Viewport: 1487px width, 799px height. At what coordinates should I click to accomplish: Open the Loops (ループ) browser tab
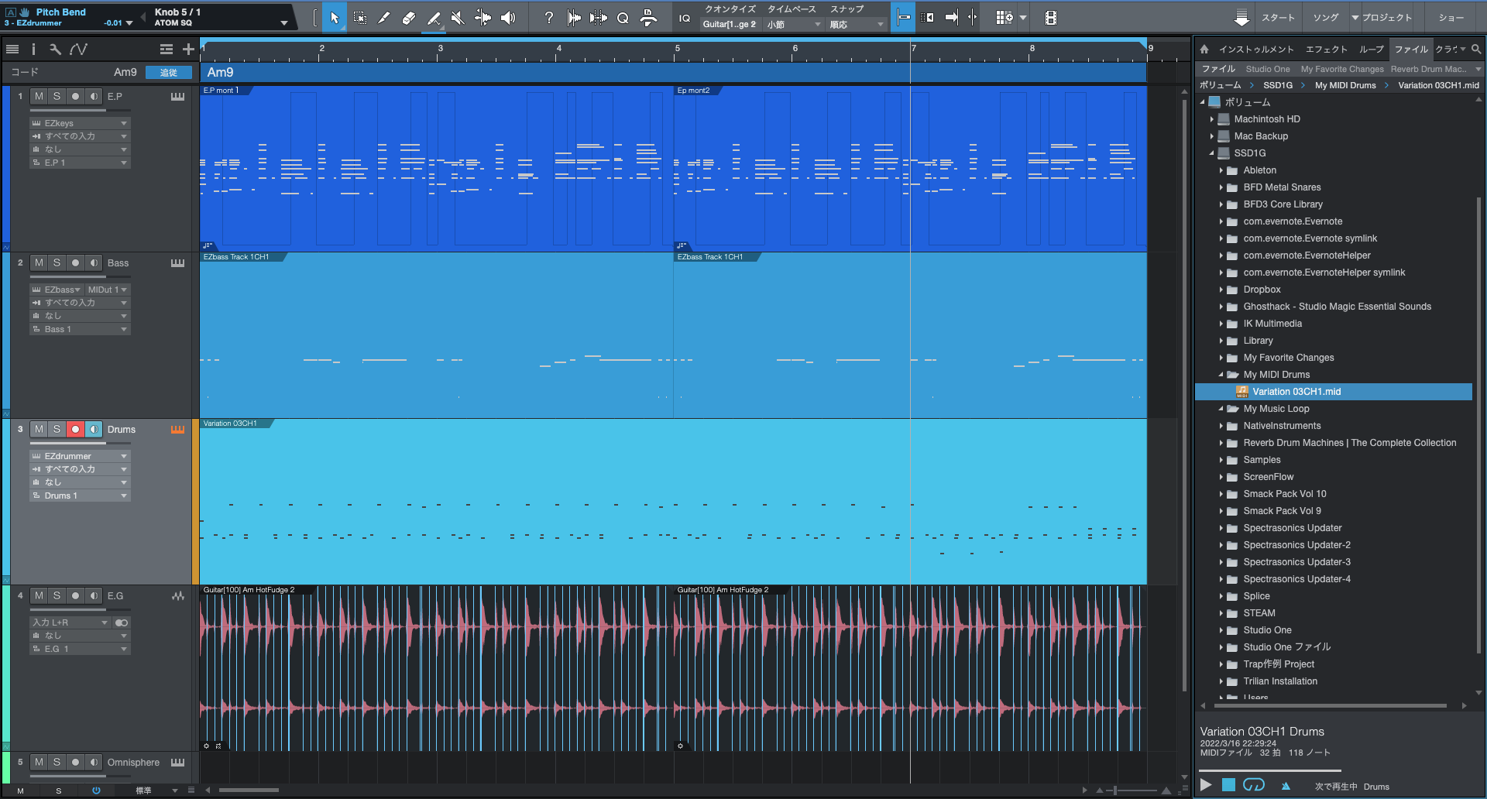pos(1371,50)
